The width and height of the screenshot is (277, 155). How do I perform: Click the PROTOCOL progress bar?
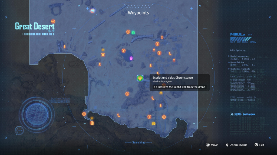pos(241,38)
